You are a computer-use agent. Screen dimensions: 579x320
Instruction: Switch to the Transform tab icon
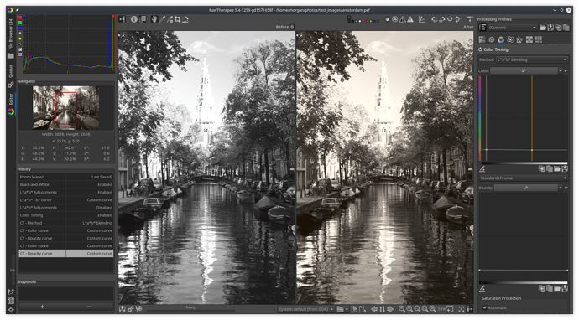coord(519,39)
